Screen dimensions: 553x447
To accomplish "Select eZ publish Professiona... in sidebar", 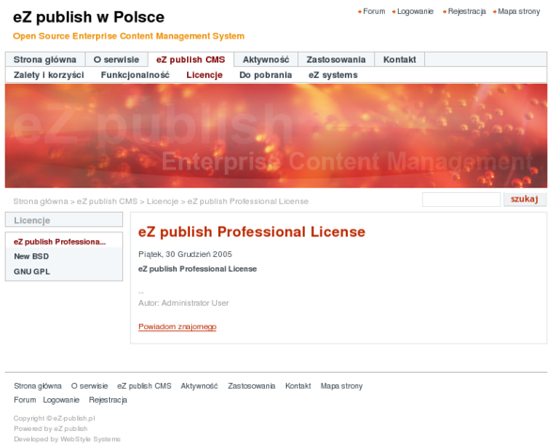I will (x=59, y=242).
